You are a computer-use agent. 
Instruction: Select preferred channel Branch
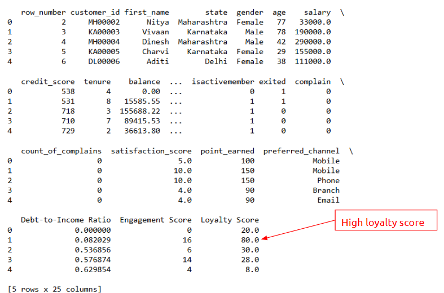[x=326, y=190]
